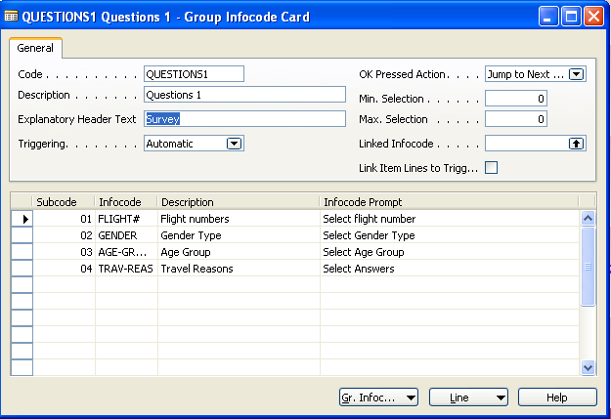Maximize the Group Infocode Card window
611x419 pixels.
pyautogui.click(x=572, y=16)
